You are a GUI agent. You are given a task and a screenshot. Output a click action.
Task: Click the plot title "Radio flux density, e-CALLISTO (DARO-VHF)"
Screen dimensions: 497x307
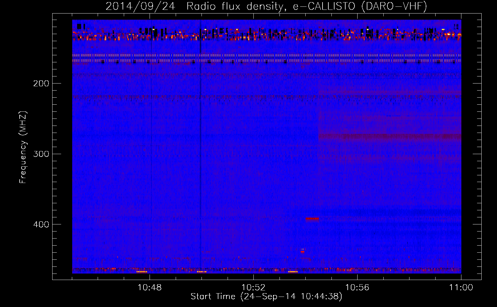point(307,6)
